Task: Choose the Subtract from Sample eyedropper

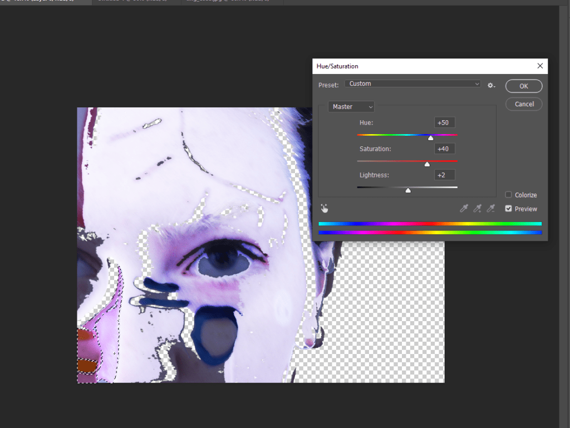Action: (490, 208)
